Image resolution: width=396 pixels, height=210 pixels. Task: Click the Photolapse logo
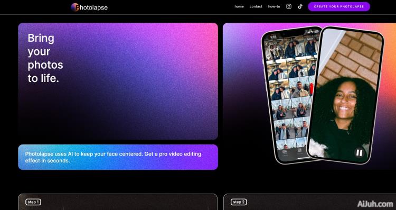(89, 7)
